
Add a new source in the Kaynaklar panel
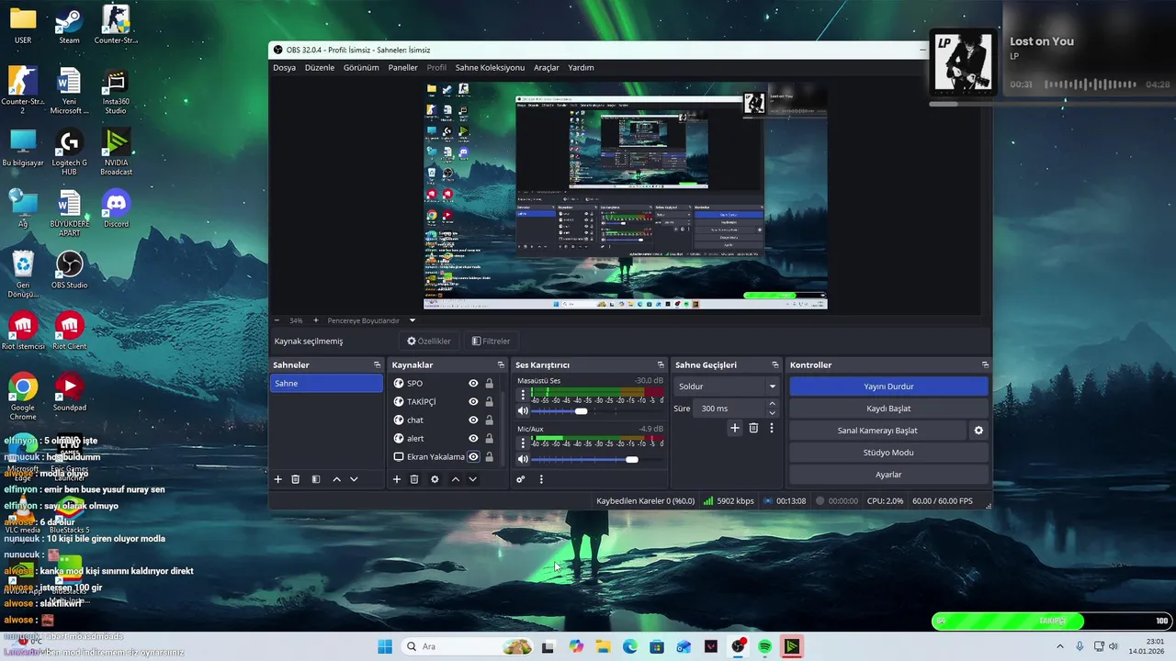tap(397, 479)
